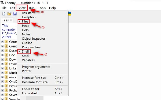Expand the Pycha folder node
Viewport: 161px width, 100px height.
coord(3,90)
